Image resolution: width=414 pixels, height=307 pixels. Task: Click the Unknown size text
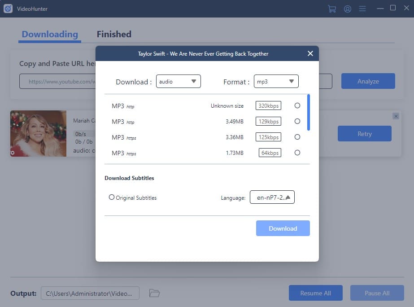(227, 106)
